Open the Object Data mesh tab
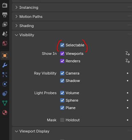 click(x=5, y=103)
